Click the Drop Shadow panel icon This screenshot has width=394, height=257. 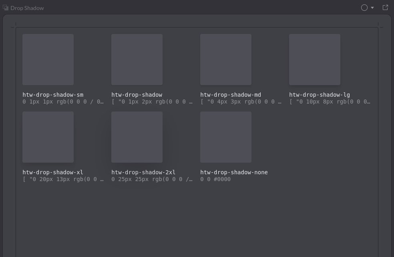(x=6, y=8)
